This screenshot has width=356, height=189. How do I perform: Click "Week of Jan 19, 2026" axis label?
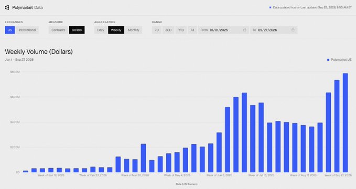[x=51, y=175]
